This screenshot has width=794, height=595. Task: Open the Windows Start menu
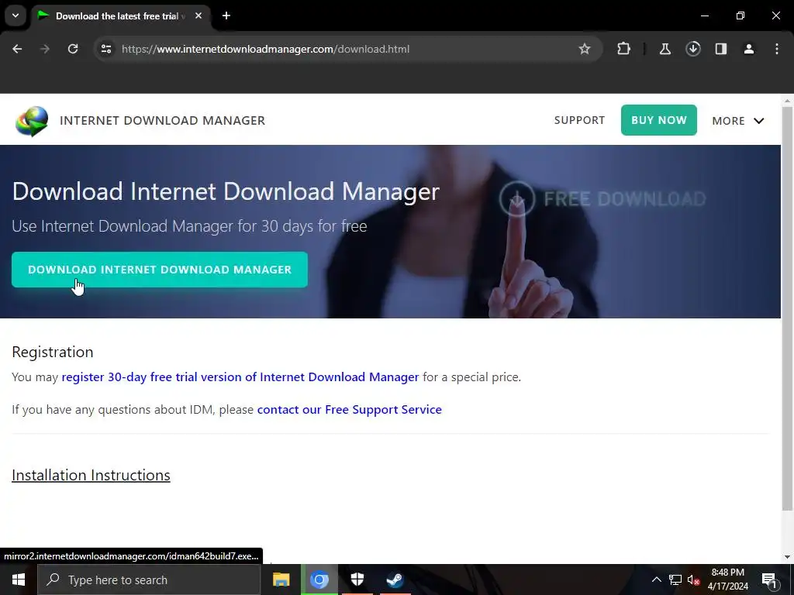click(x=19, y=580)
